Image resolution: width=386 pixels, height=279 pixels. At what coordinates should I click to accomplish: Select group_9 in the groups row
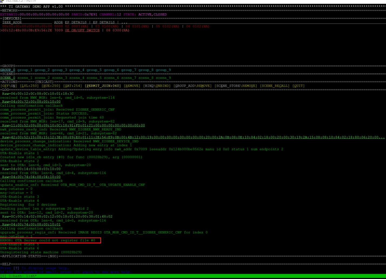[163, 70]
